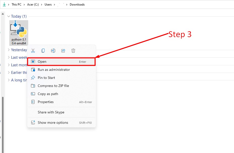Click the navigation pane scrollbar thumb
Image resolution: width=234 pixels, height=153 pixels.
3,125
